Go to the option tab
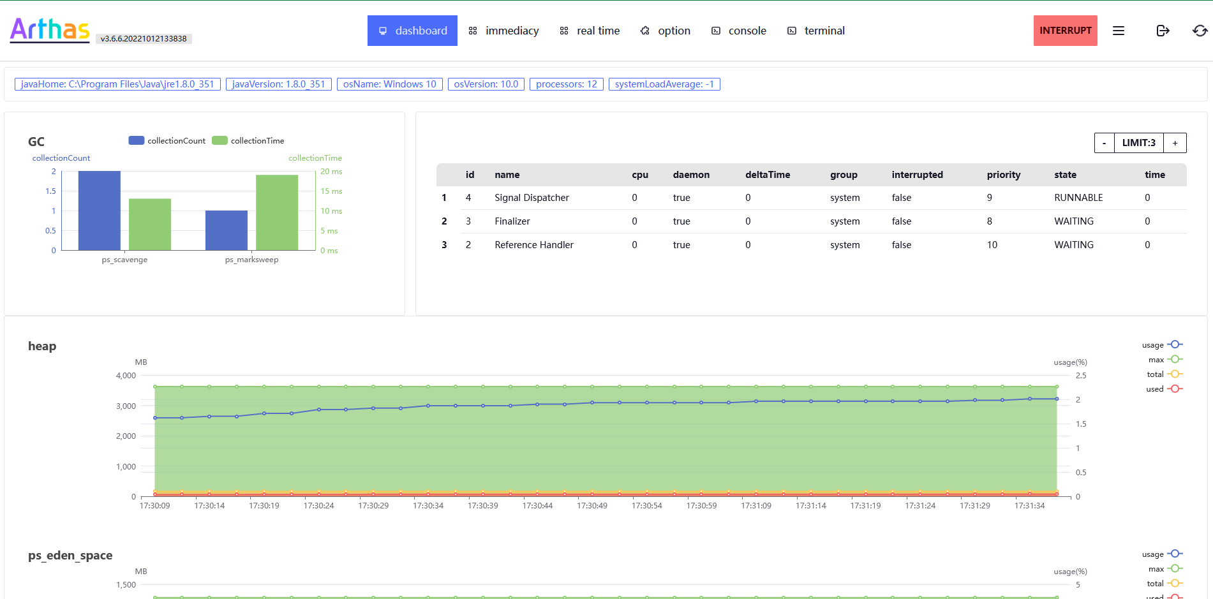This screenshot has width=1213, height=599. pos(666,31)
